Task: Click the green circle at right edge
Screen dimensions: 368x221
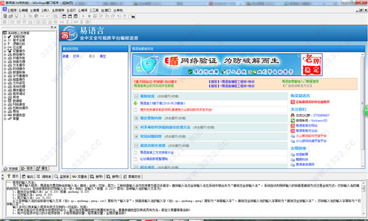Action: 366,110
